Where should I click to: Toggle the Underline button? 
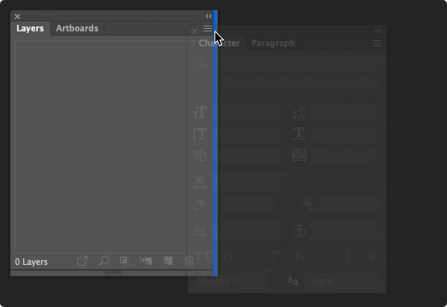pyautogui.click(x=348, y=257)
